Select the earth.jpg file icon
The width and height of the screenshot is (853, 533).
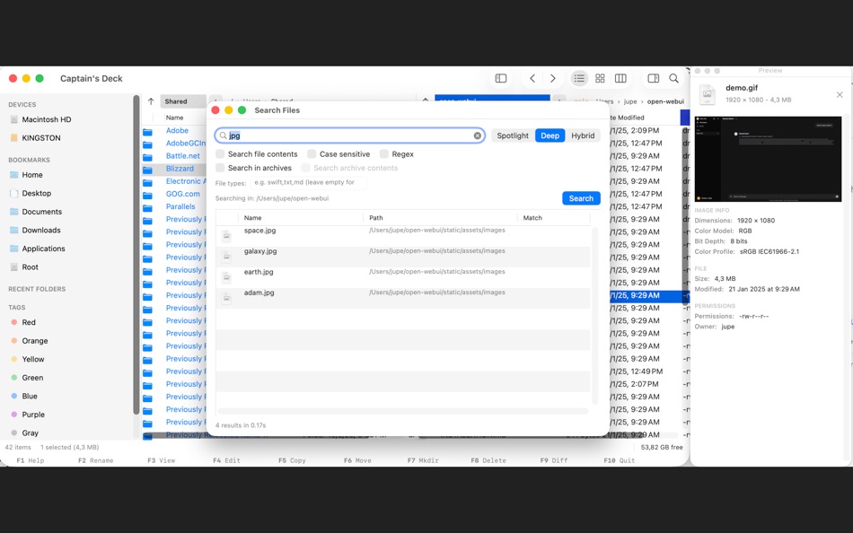pos(226,277)
